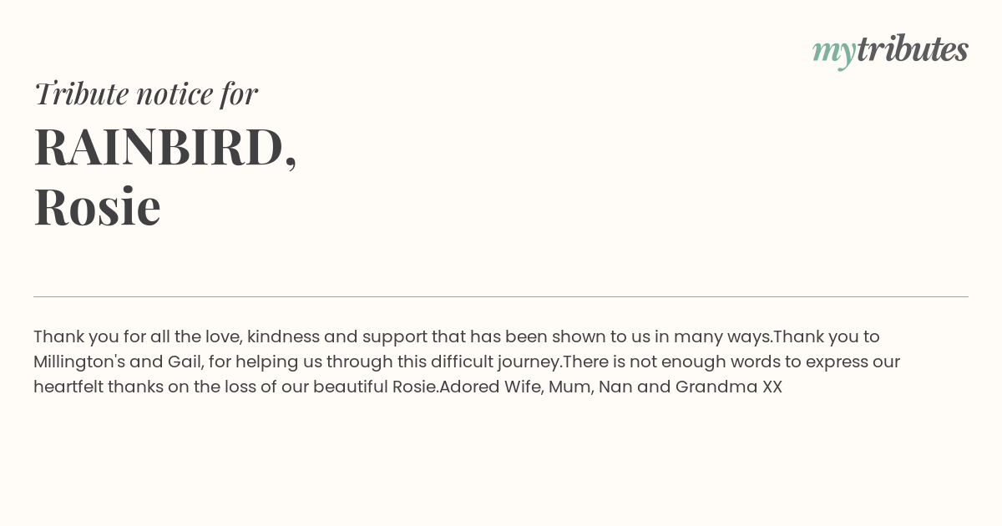The image size is (1002, 526).
Task: Select the "Tribute notice for" heading
Action: (145, 94)
